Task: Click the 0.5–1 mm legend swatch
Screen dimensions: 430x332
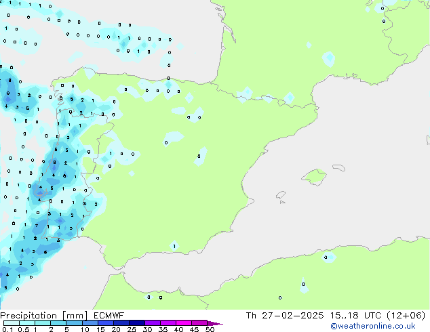Action: click(x=27, y=323)
